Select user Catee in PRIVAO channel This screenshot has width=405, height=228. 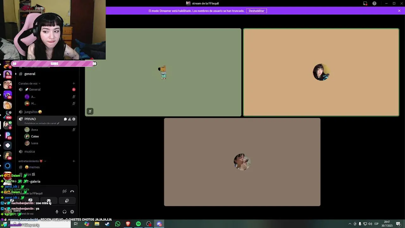coord(35,136)
